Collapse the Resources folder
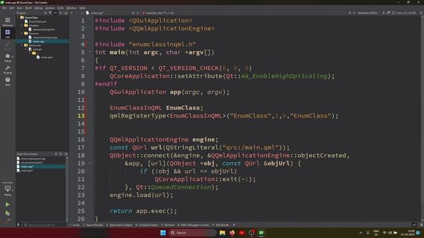 coord(22,46)
